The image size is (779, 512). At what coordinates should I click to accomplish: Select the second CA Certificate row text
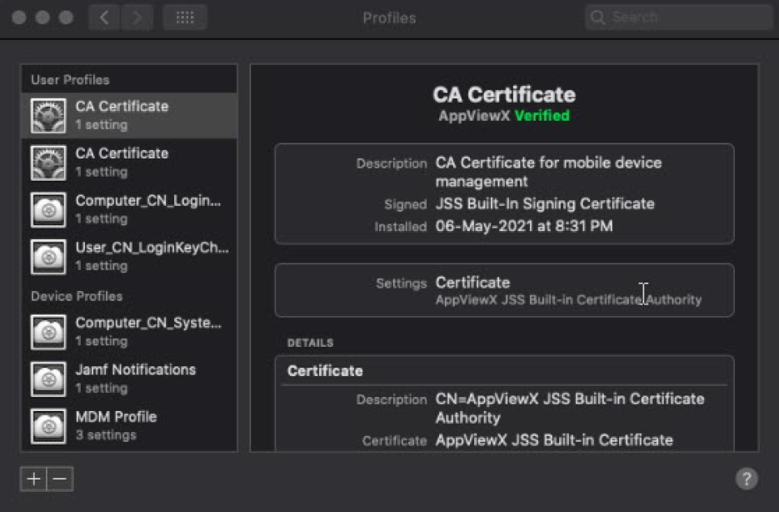122,153
